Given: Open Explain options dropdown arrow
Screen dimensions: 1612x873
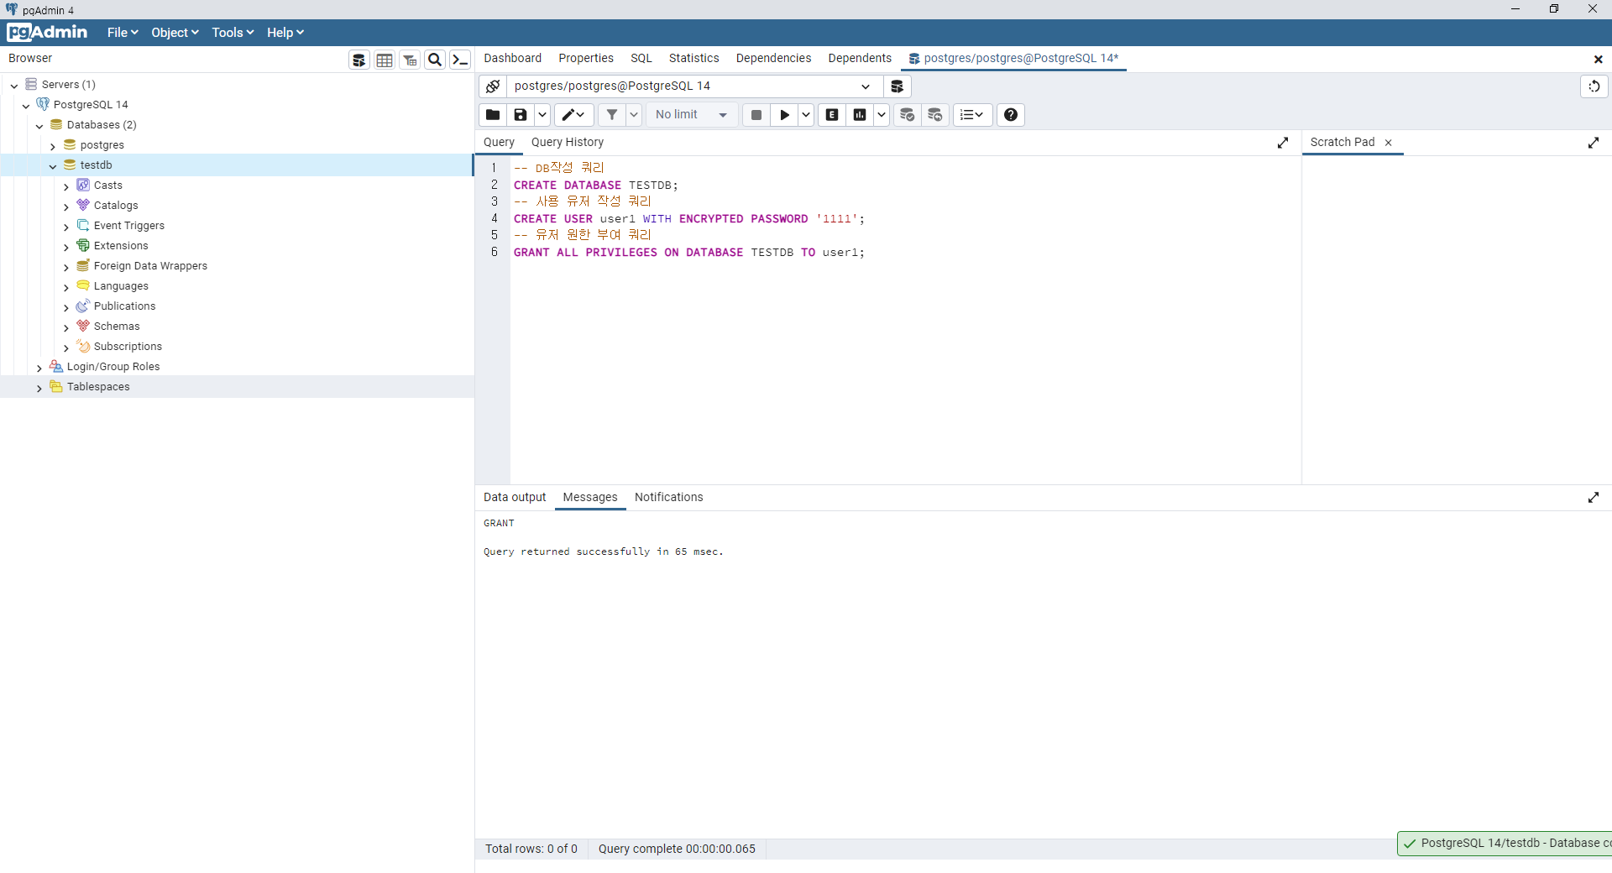Looking at the screenshot, I should tap(882, 115).
